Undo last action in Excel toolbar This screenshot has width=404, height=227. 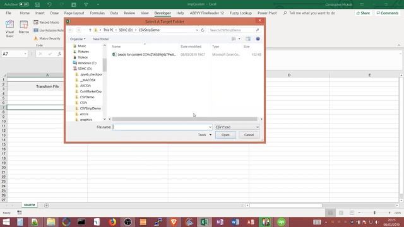tap(49, 4)
